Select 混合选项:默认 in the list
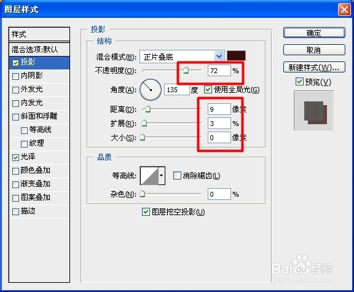 39,49
